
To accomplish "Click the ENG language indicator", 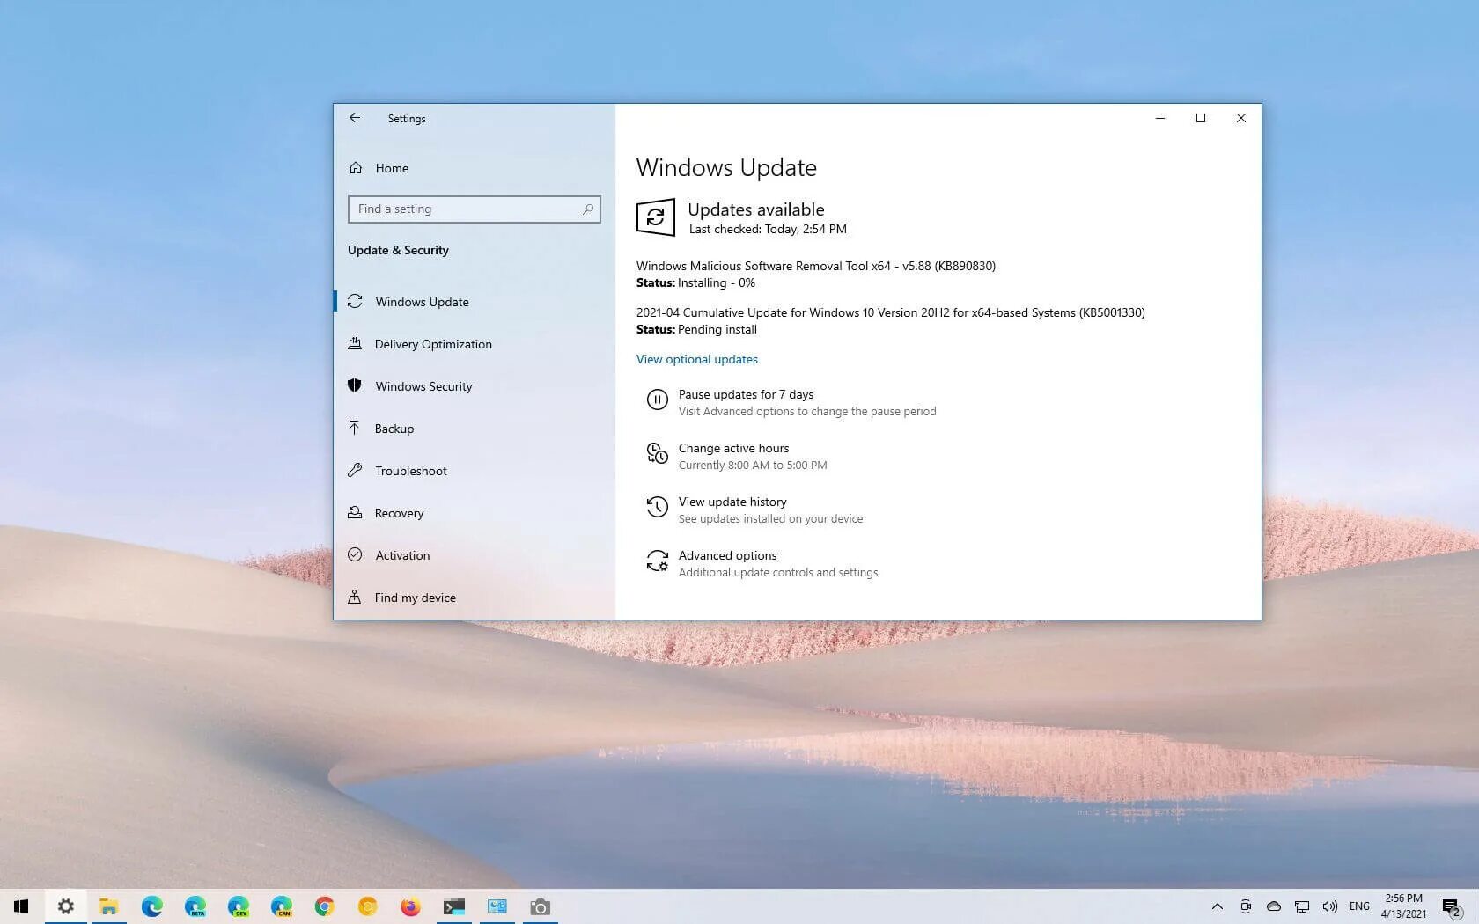I will tap(1359, 906).
